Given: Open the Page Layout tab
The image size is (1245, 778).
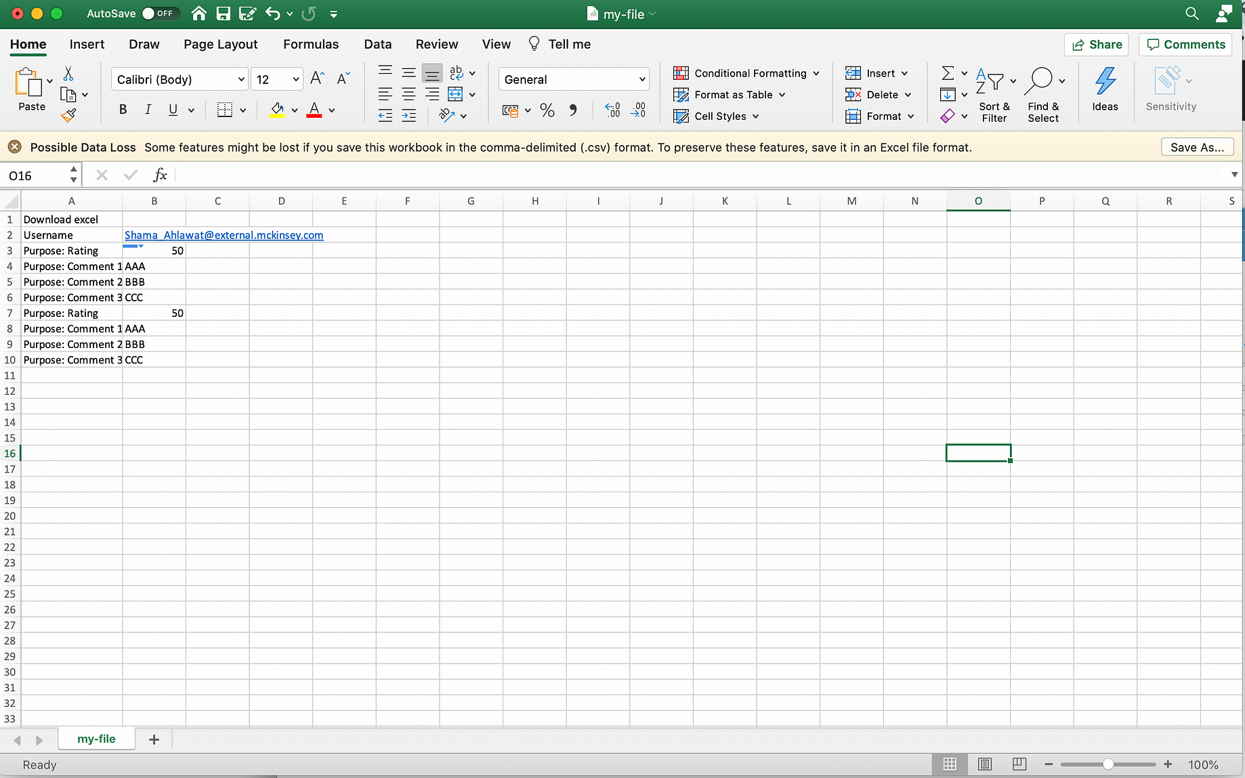Looking at the screenshot, I should coord(221,44).
